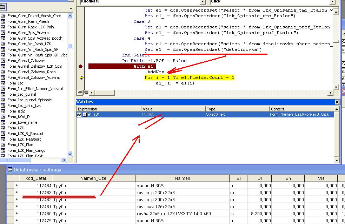Select Form_Gurn_Spis_Vozvrat_podch in project list

pyautogui.click(x=35, y=38)
